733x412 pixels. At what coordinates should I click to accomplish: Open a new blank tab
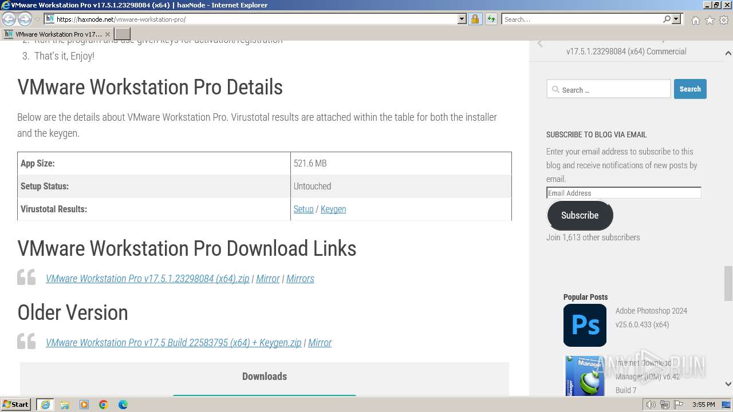click(123, 34)
